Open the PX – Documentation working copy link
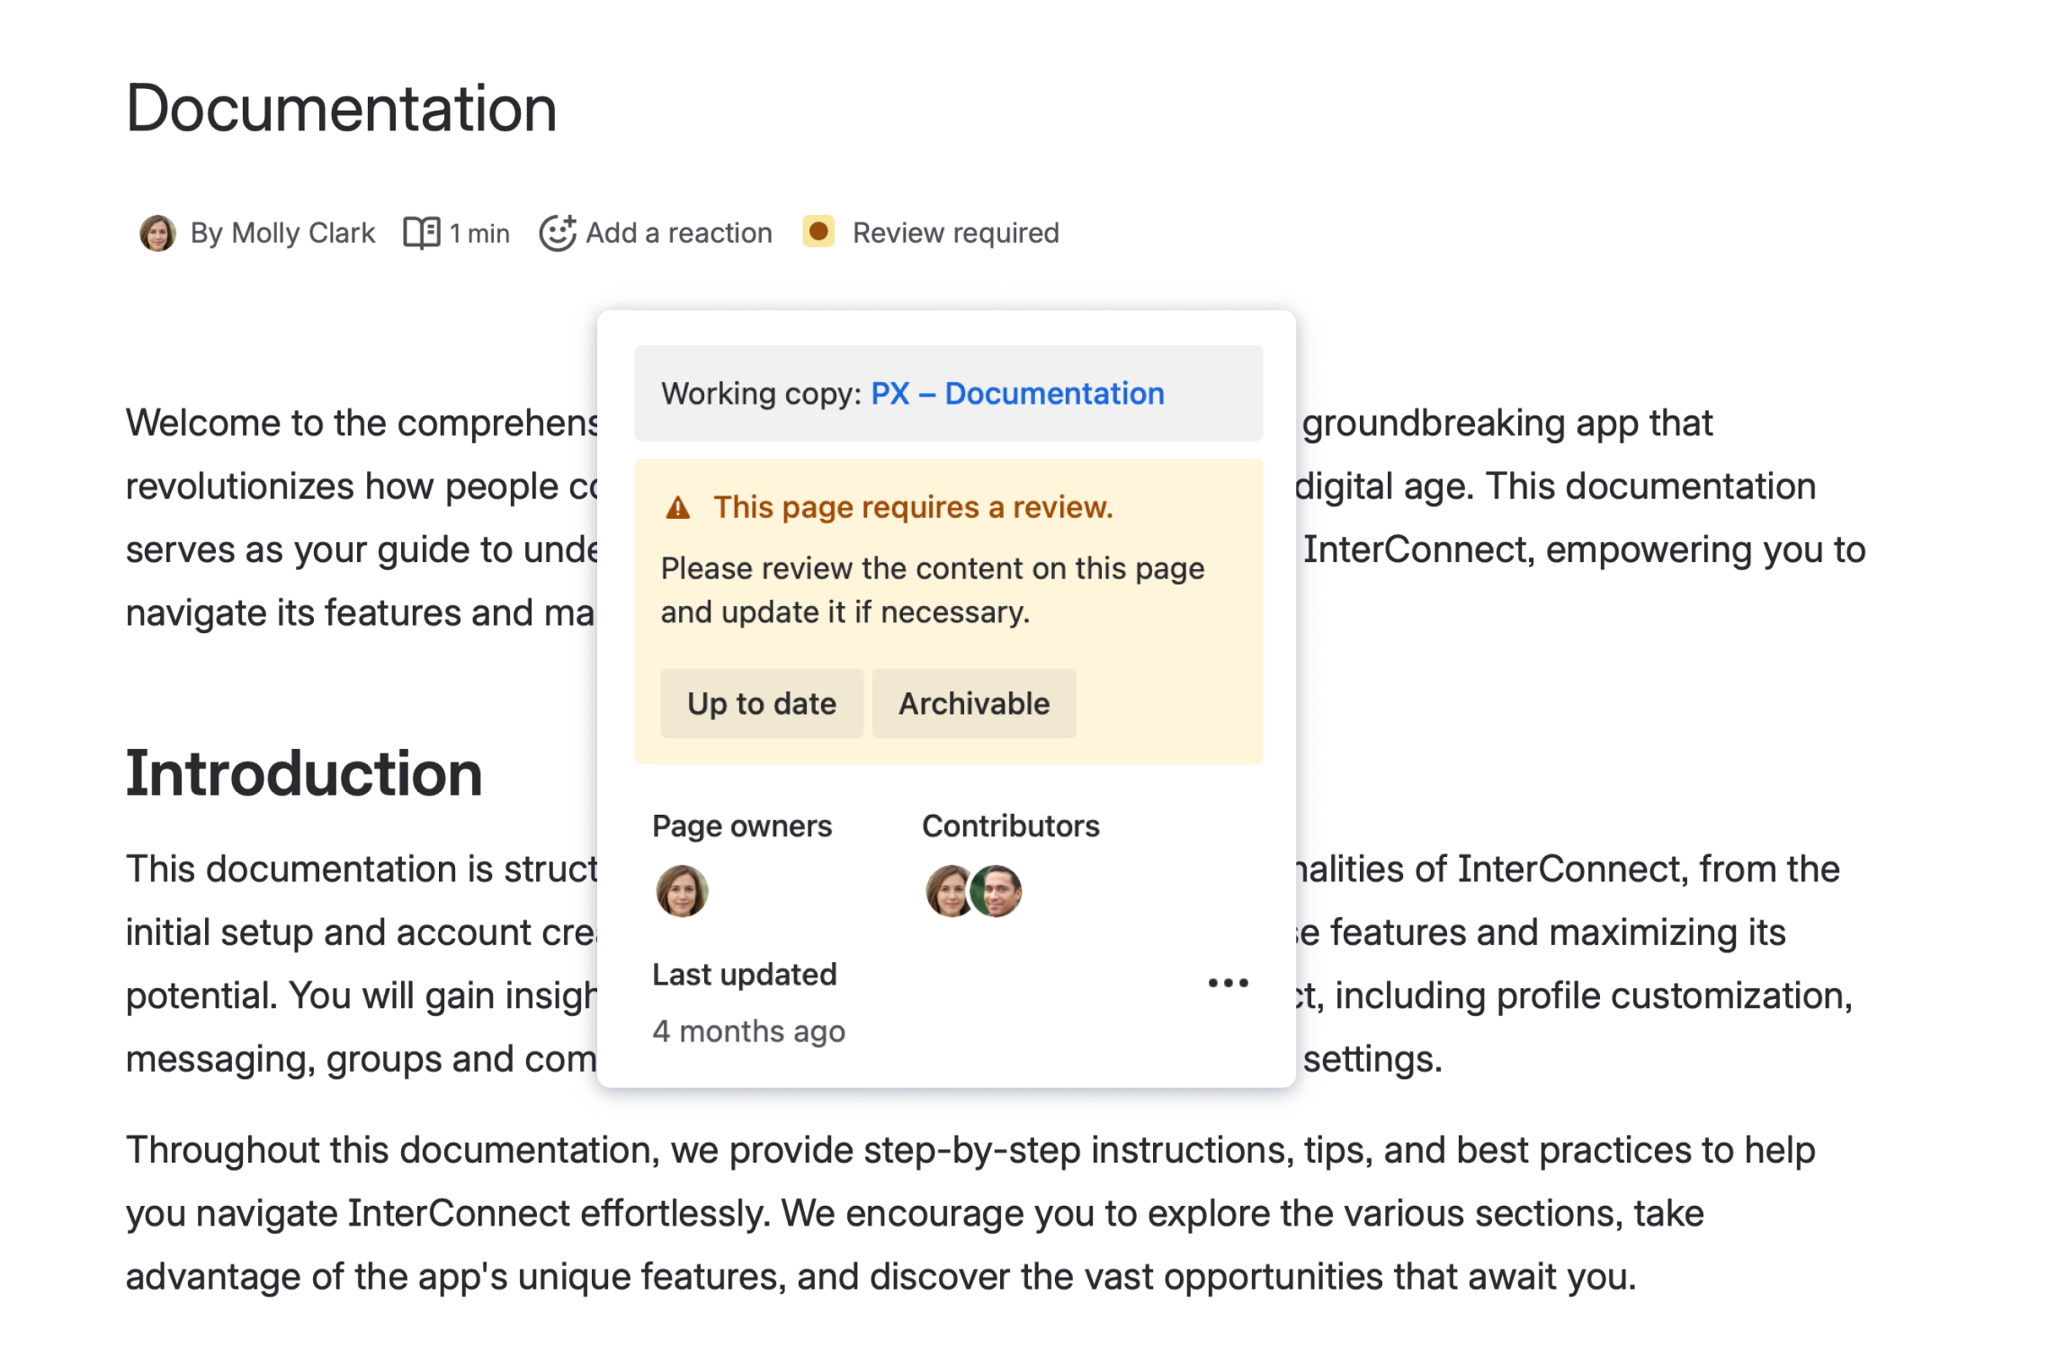This screenshot has width=2056, height=1365. [x=1017, y=393]
